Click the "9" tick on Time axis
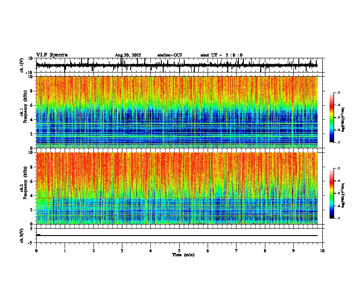The width and height of the screenshot is (363, 281). coord(293,251)
